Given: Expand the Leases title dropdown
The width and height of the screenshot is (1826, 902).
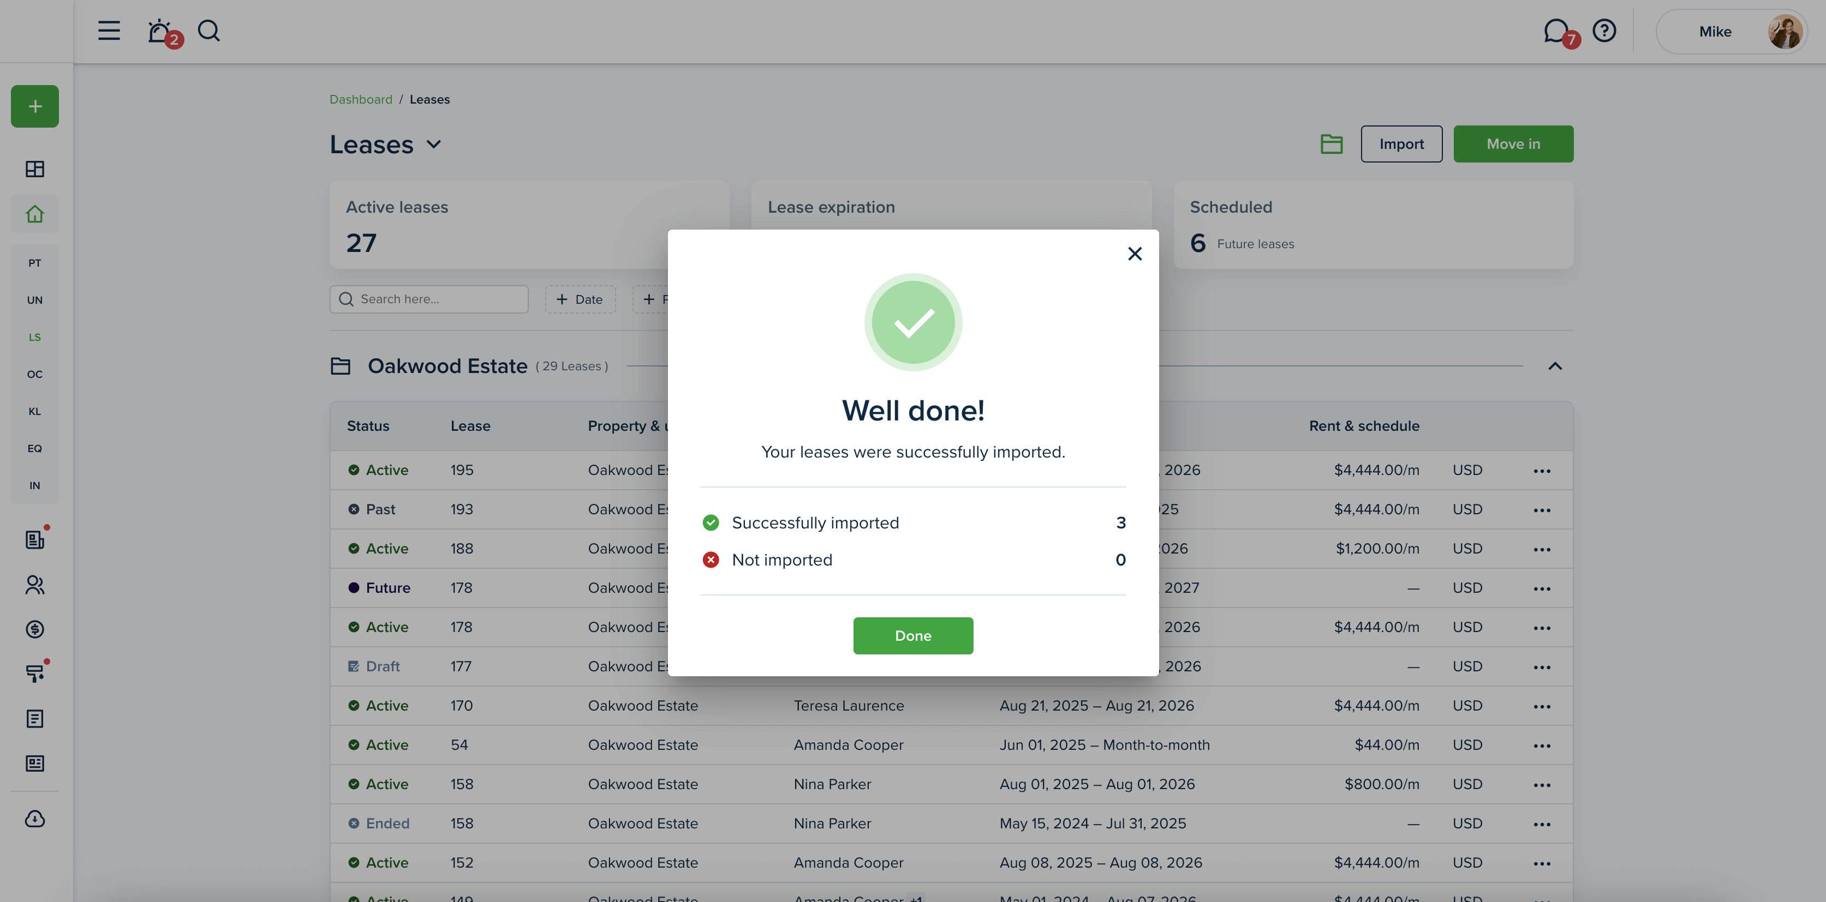Looking at the screenshot, I should [x=434, y=145].
